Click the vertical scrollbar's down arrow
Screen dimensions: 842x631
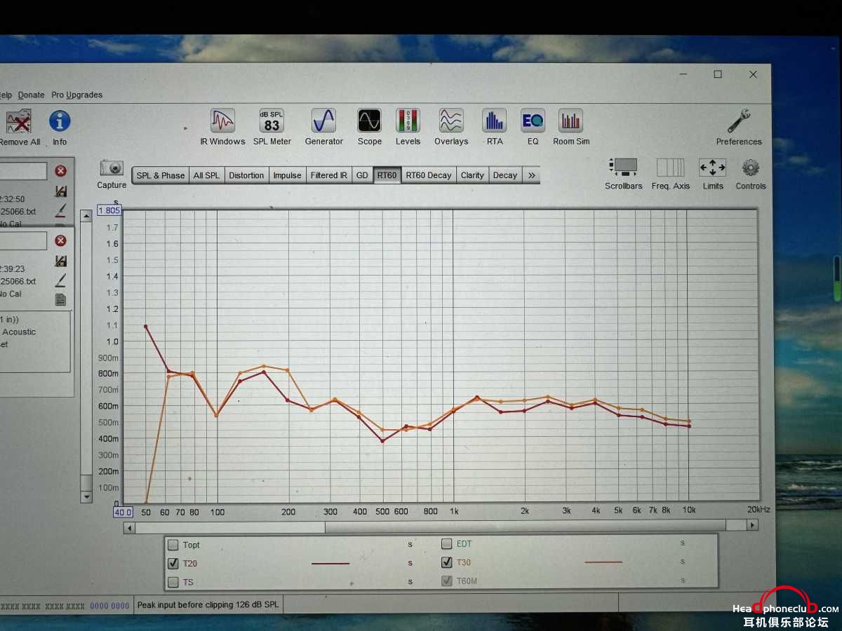(86, 496)
